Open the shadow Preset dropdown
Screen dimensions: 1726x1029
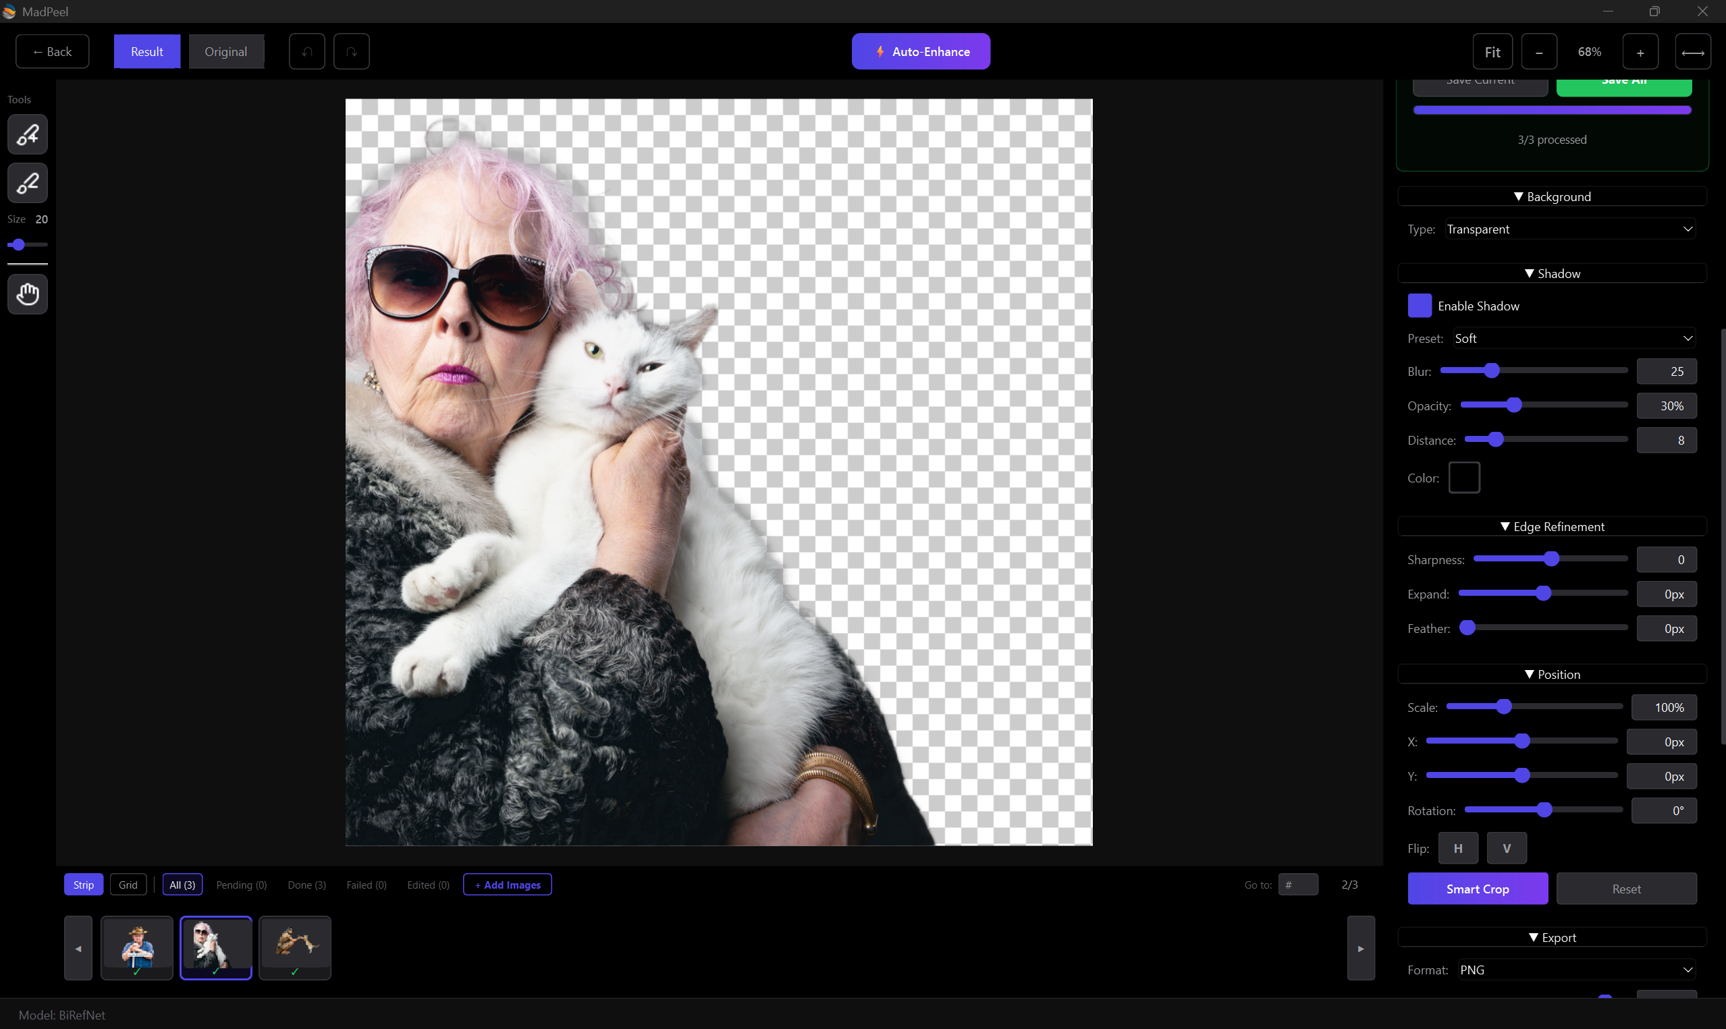[1573, 337]
